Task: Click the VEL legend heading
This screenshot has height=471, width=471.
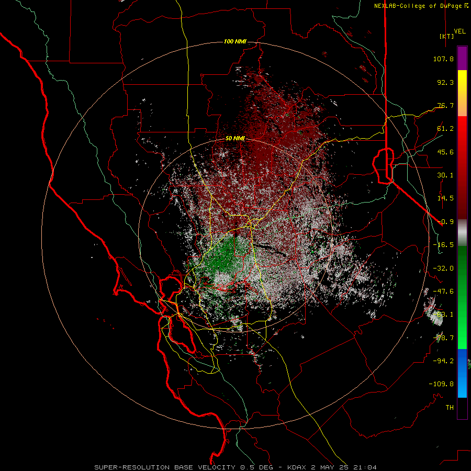Action: click(x=459, y=31)
